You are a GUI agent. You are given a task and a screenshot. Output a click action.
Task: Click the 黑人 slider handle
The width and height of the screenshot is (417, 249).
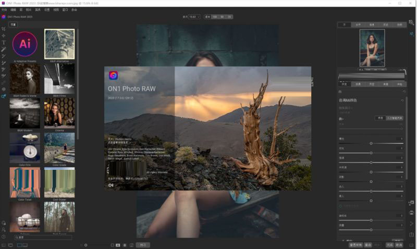[x=371, y=201]
